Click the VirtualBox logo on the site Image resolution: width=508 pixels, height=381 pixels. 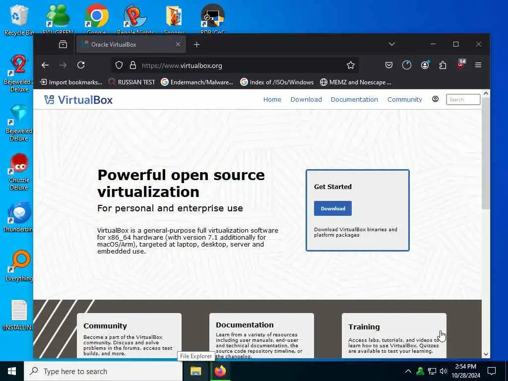pyautogui.click(x=78, y=100)
